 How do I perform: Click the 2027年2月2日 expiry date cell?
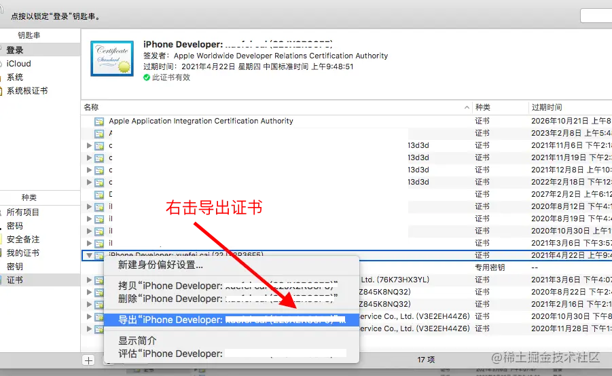pos(571,194)
